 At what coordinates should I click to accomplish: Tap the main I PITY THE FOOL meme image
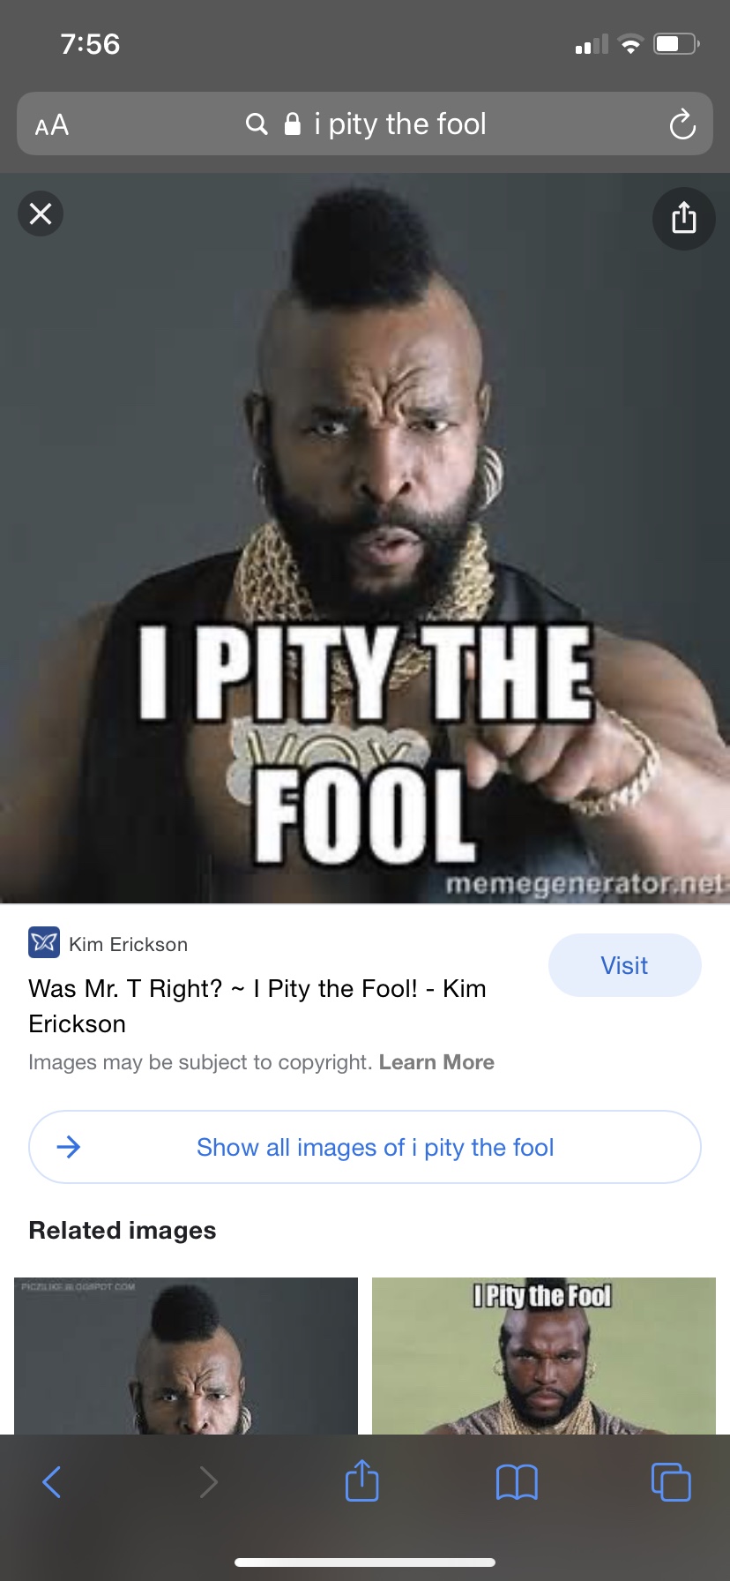365,538
